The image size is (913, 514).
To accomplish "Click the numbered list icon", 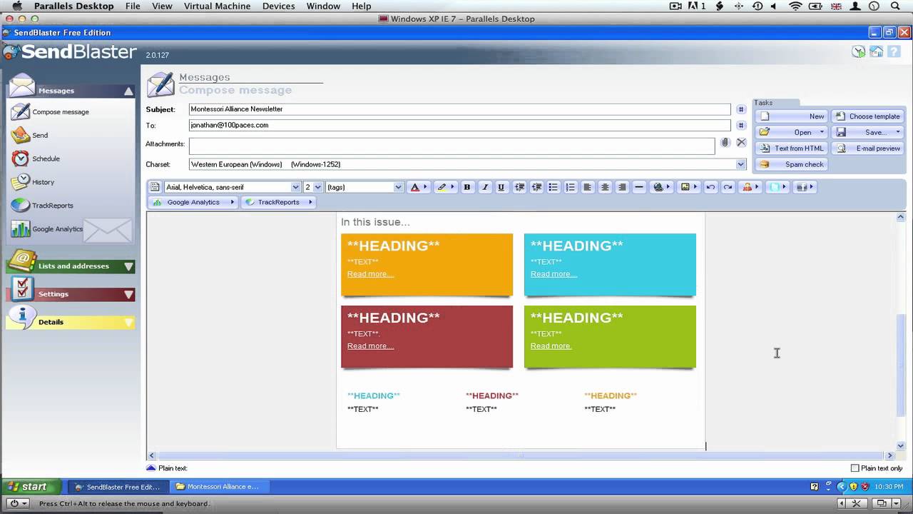I will (570, 187).
